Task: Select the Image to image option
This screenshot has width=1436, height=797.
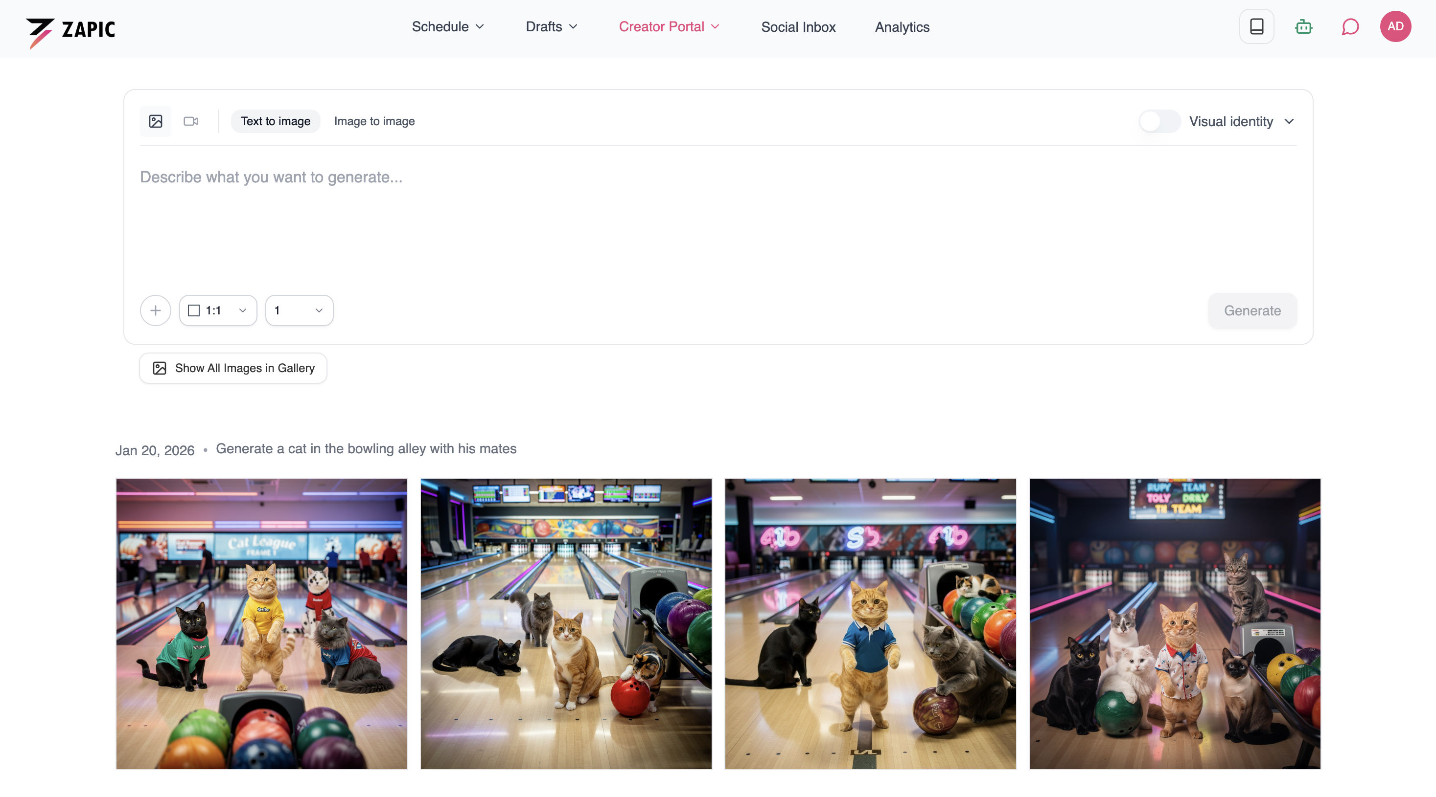Action: point(374,121)
